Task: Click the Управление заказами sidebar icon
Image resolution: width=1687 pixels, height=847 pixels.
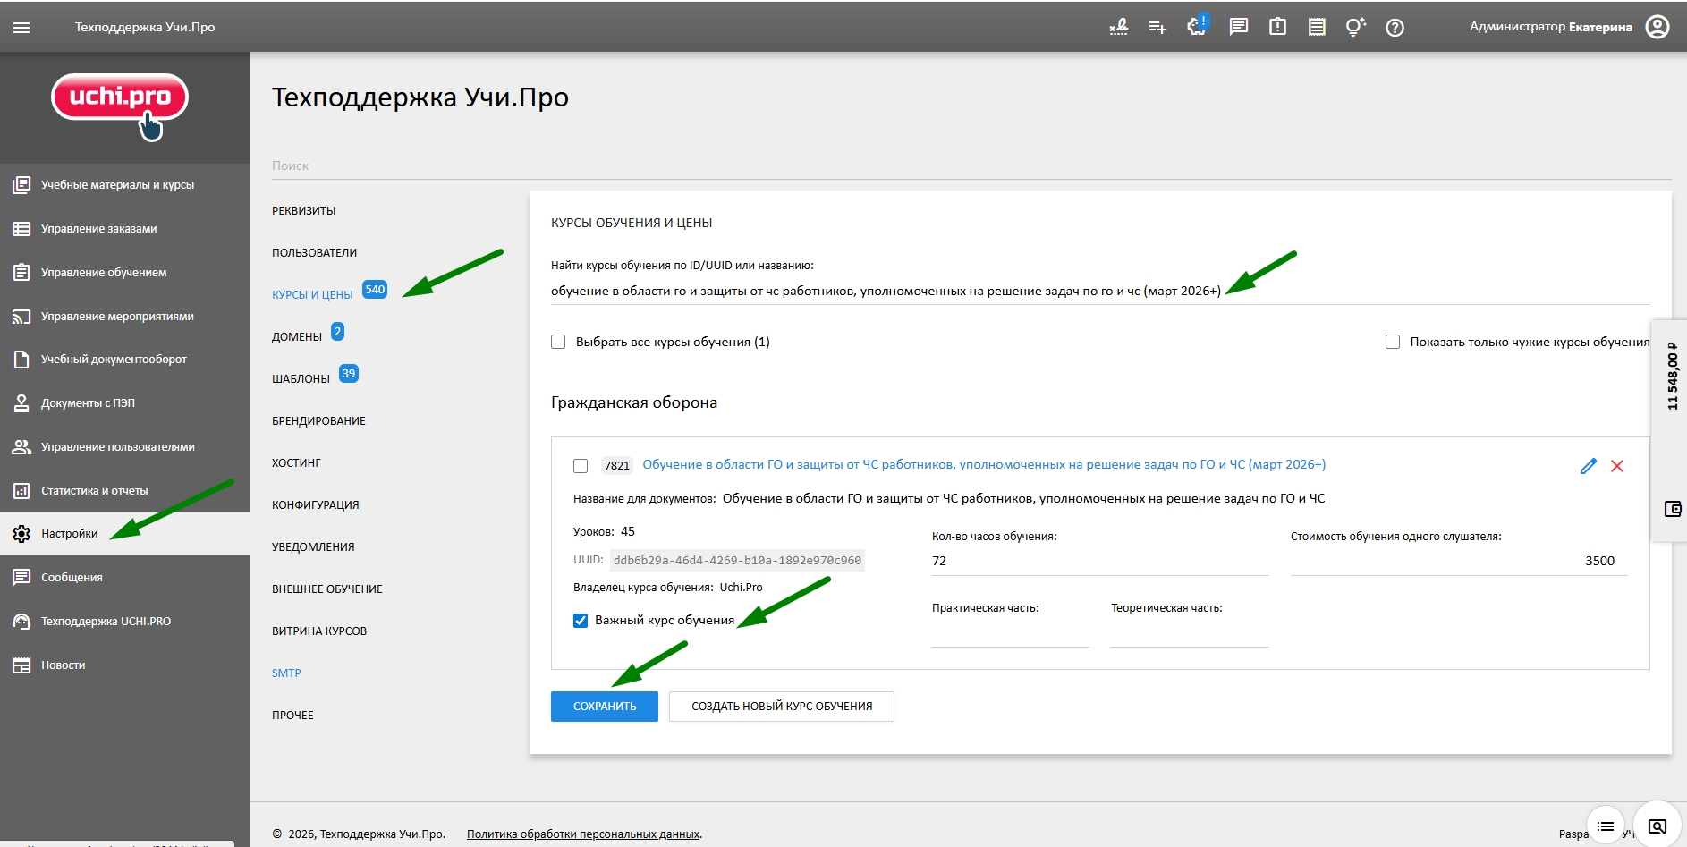Action: click(x=21, y=229)
